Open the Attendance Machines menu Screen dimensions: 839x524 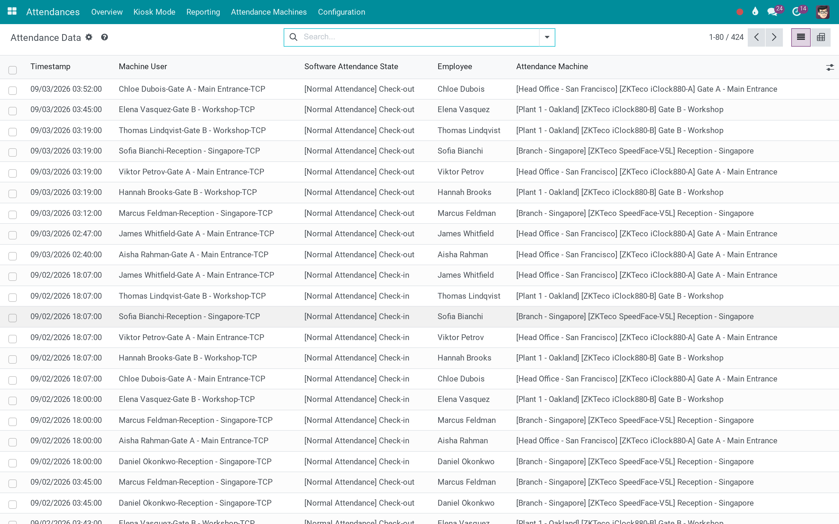coord(269,12)
